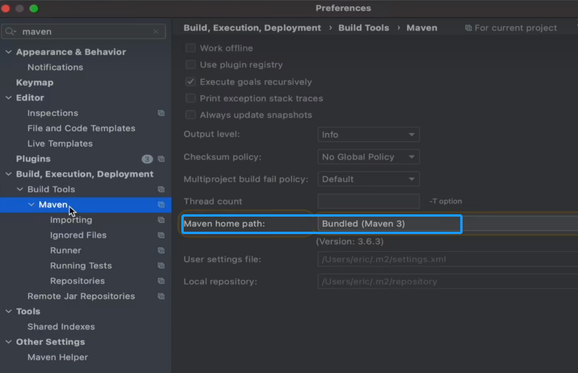Image resolution: width=578 pixels, height=373 pixels.
Task: Open the Multiproject build fail policy dropdown
Action: click(368, 179)
